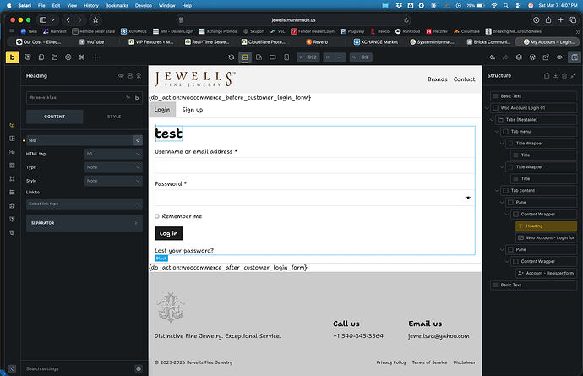
Task: Click the plus icon to add element
Action: tap(95, 57)
